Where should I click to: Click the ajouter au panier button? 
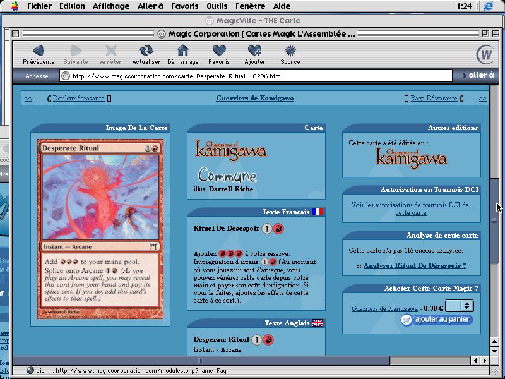point(437,320)
